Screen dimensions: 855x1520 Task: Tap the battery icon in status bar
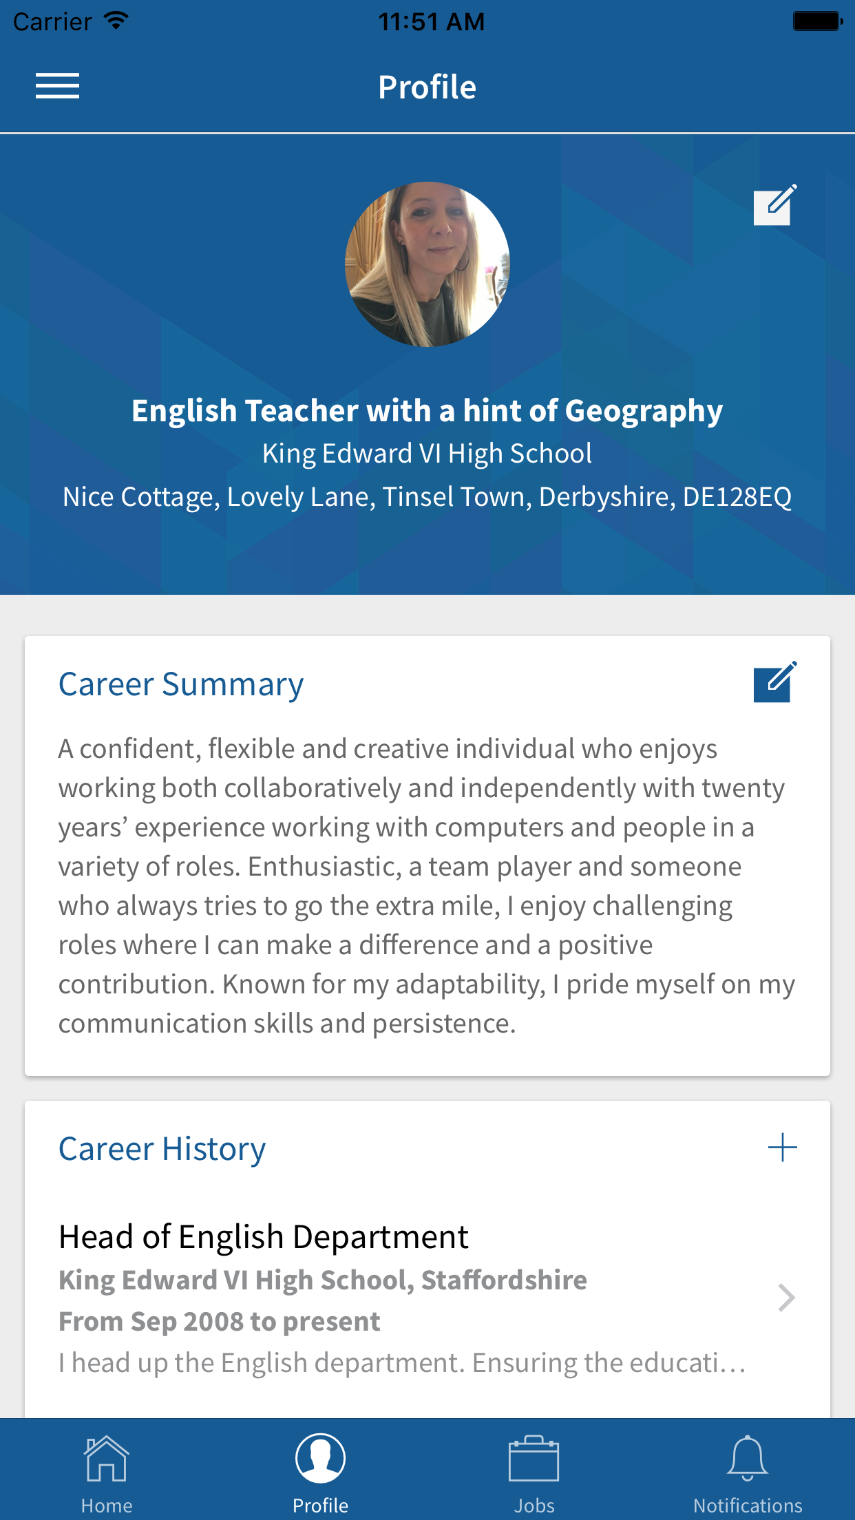[817, 21]
